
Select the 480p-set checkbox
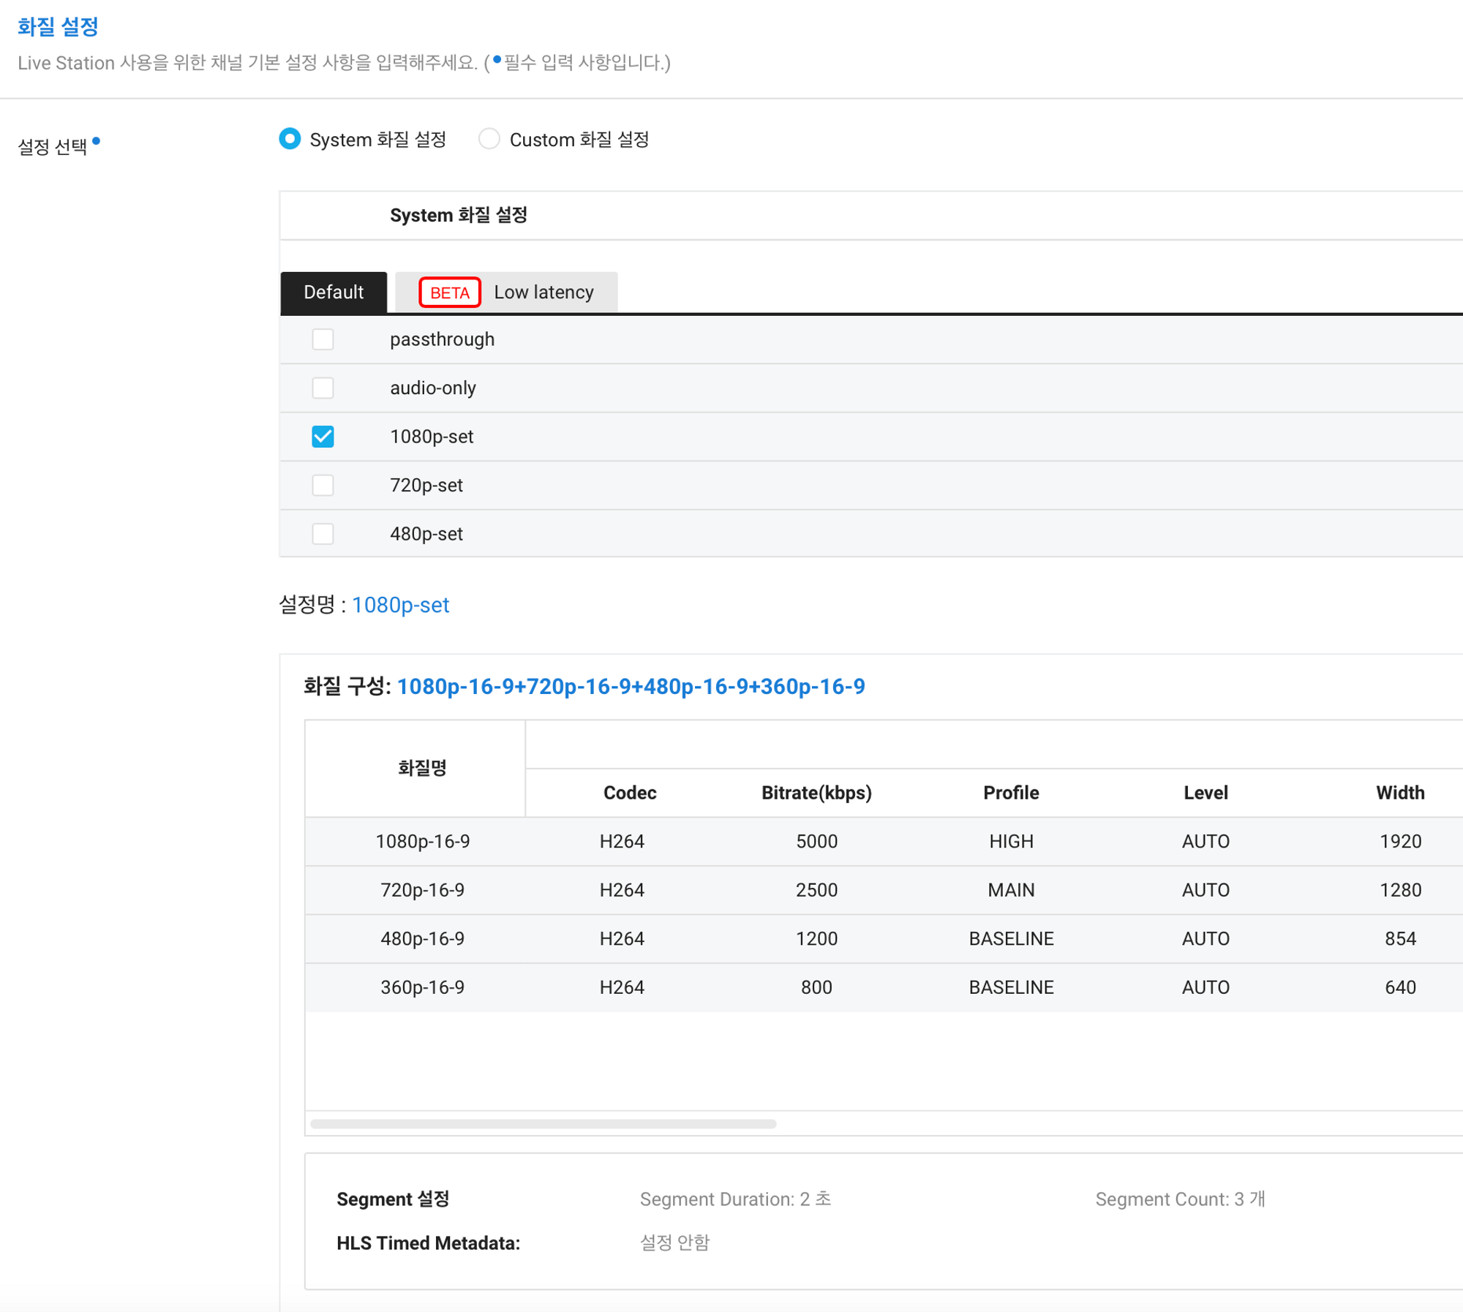pos(323,534)
